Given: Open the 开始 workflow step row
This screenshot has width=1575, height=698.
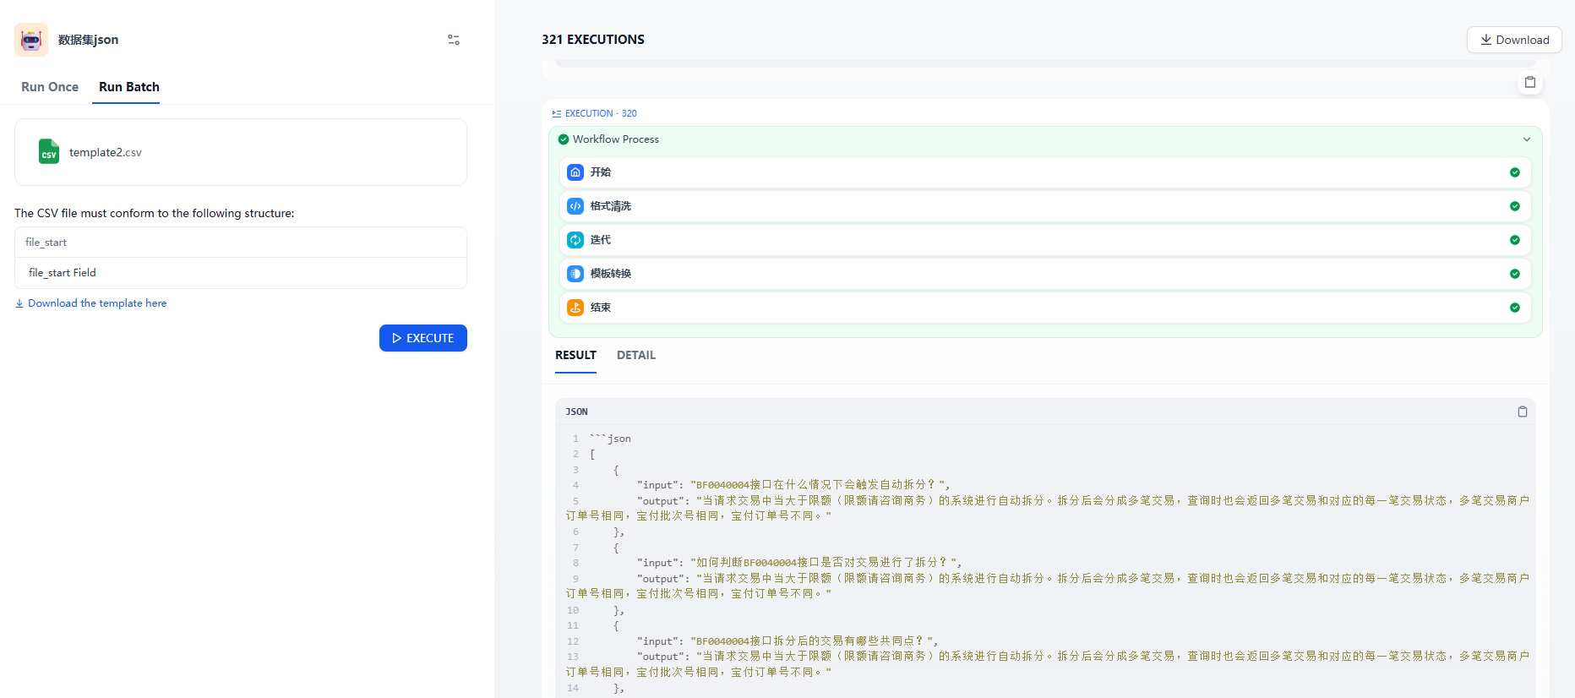Looking at the screenshot, I should (x=1045, y=172).
